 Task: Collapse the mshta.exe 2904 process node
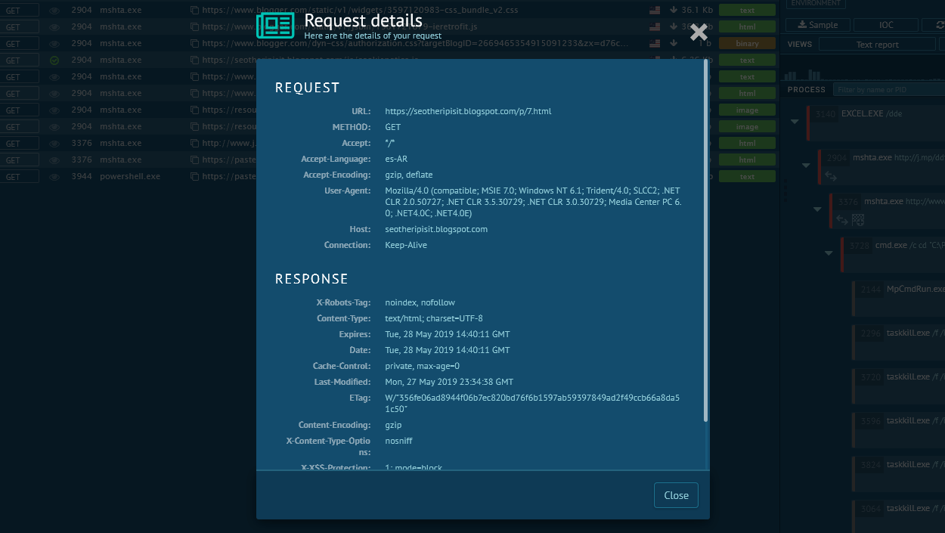(806, 165)
